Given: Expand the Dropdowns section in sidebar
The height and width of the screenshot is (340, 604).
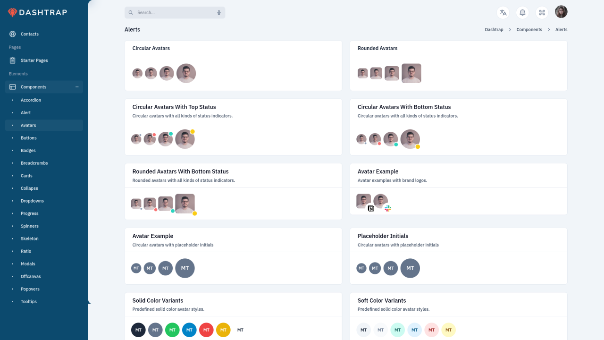Looking at the screenshot, I should tap(32, 201).
